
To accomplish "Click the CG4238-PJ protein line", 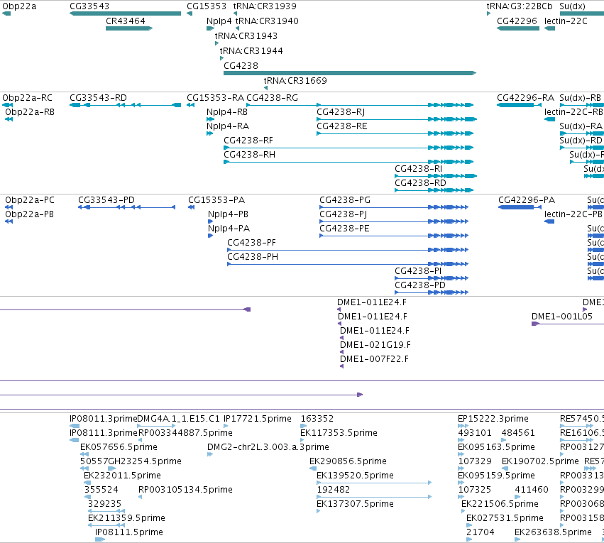I will tap(394, 221).
